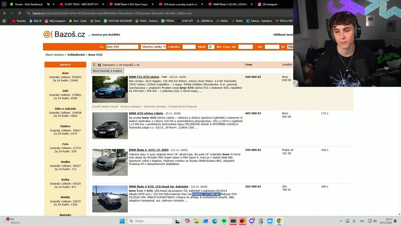The height and width of the screenshot is (226, 401).
Task: Open the BMW 435i xDrive Cabrio listing
Action: coord(146,113)
